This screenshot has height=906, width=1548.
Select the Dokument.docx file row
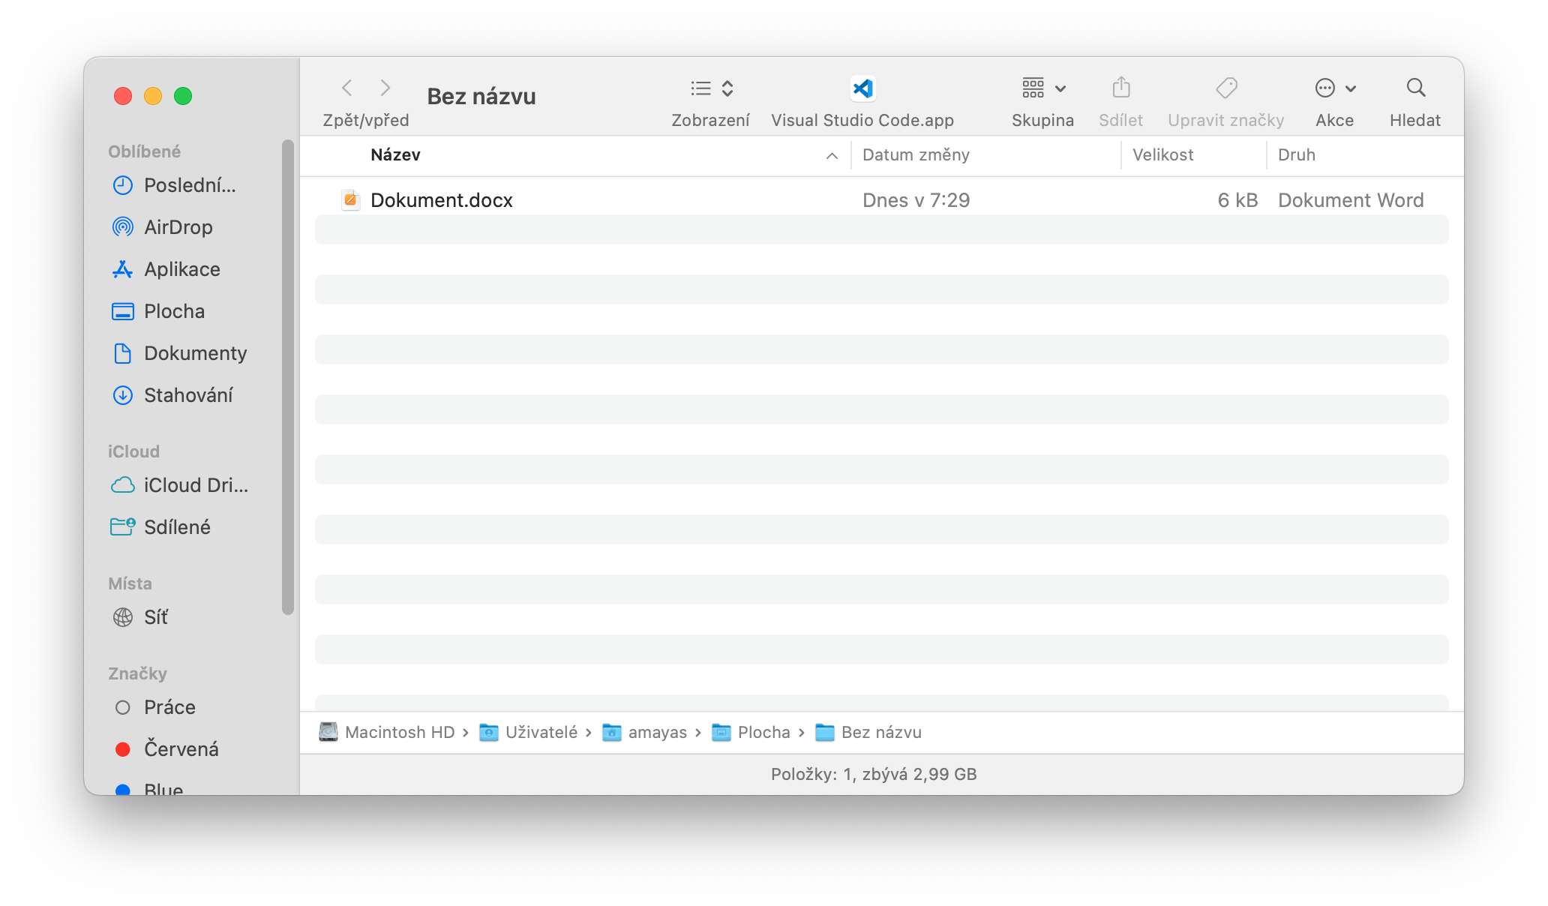point(442,200)
